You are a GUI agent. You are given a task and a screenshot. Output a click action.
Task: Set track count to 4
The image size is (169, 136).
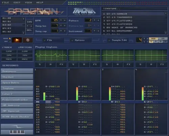pos(151,42)
